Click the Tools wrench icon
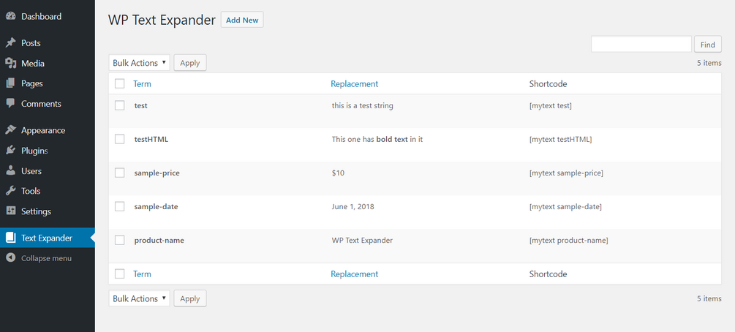This screenshot has width=735, height=332. pyautogui.click(x=10, y=191)
